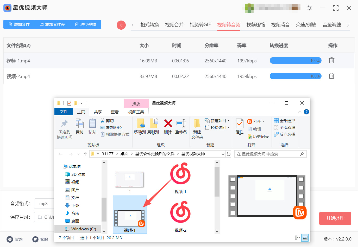
Task: Click 反向选择 in Explorer ribbon
Action: [x=285, y=134]
